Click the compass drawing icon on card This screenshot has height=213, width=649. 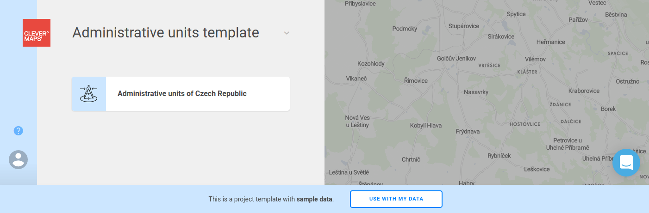[x=89, y=94]
